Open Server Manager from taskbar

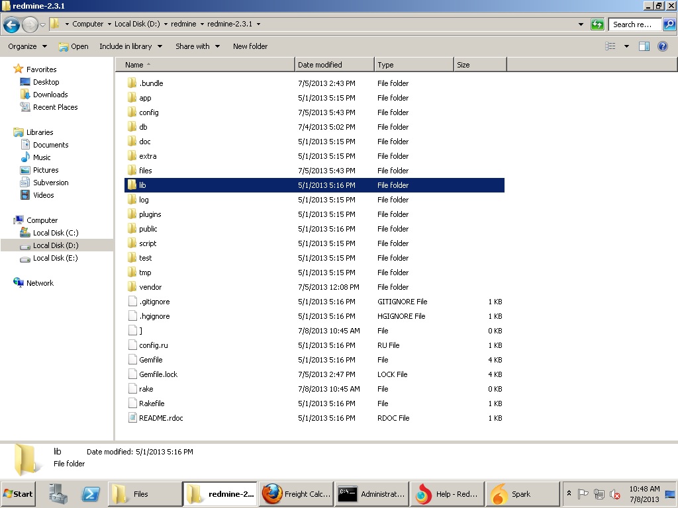coord(58,493)
